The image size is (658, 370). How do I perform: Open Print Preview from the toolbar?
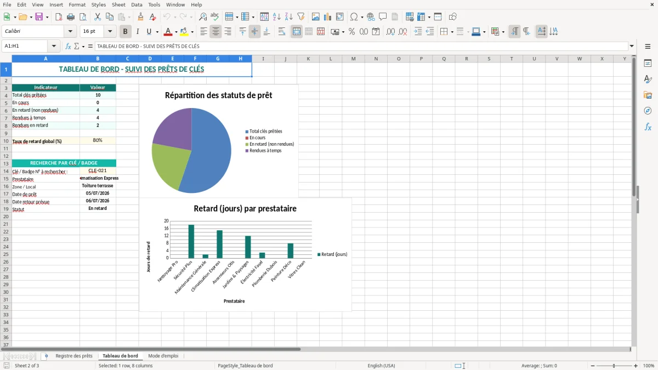[83, 17]
